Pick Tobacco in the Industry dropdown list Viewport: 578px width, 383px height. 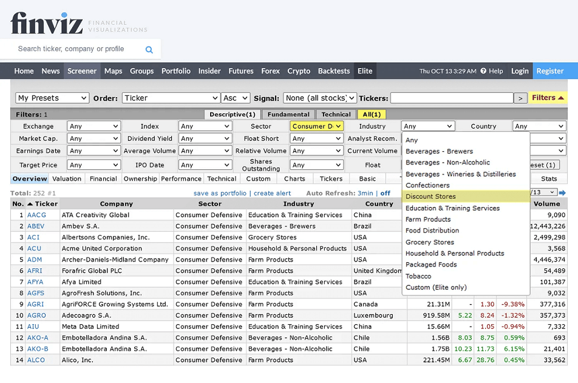tap(418, 276)
